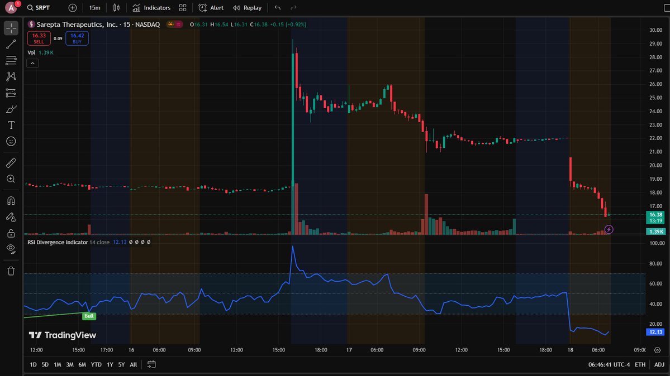This screenshot has width=670, height=376.
Task: Open the Indicators dialog
Action: coord(151,8)
